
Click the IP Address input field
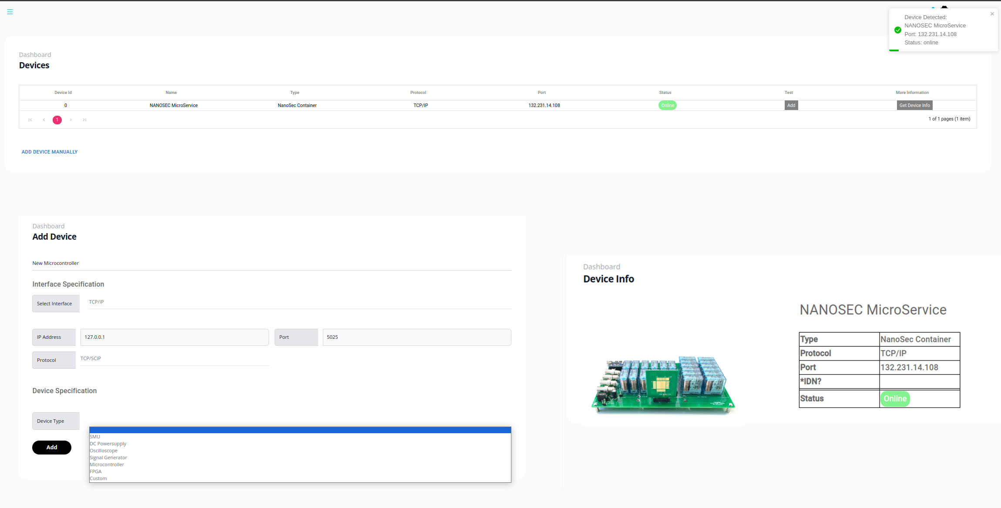pos(174,337)
